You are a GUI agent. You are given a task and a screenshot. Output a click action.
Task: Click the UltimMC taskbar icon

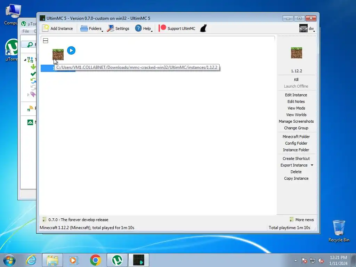pyautogui.click(x=139, y=260)
